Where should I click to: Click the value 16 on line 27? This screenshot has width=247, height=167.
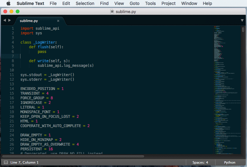point(51,149)
